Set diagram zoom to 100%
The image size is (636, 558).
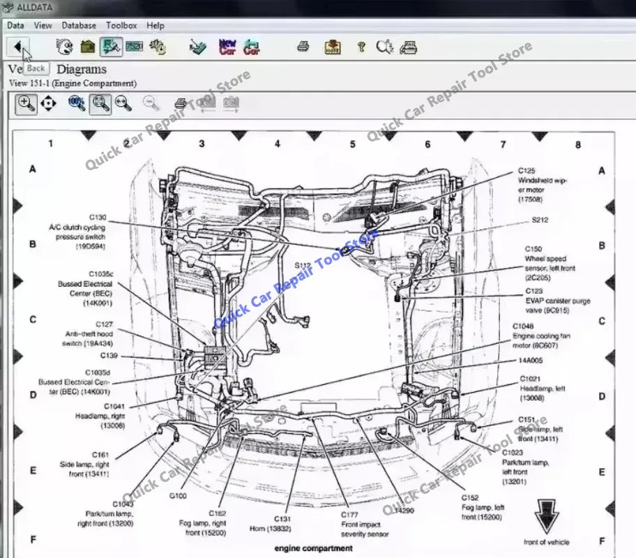click(x=76, y=103)
